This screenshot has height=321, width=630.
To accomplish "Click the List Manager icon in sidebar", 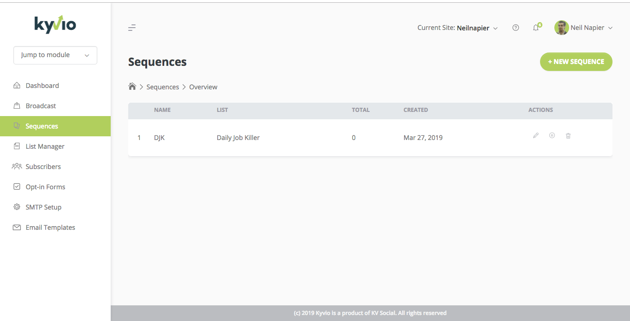I will 17,146.
